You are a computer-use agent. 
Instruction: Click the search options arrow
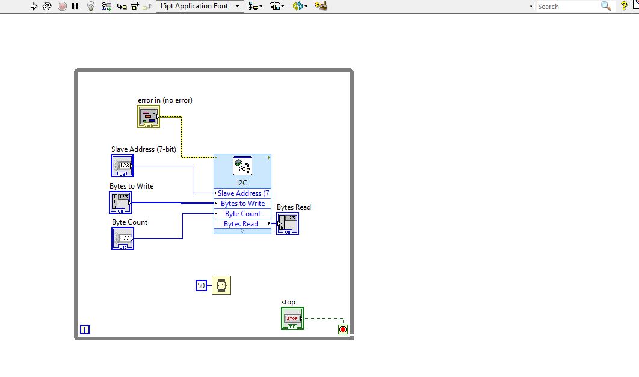pyautogui.click(x=531, y=6)
